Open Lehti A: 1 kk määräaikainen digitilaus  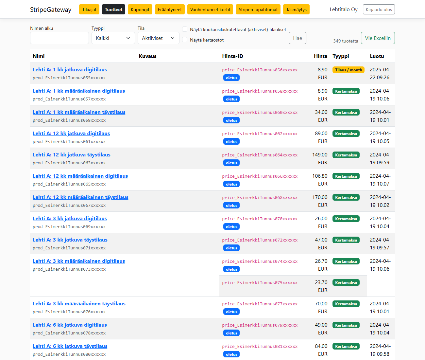79,91
